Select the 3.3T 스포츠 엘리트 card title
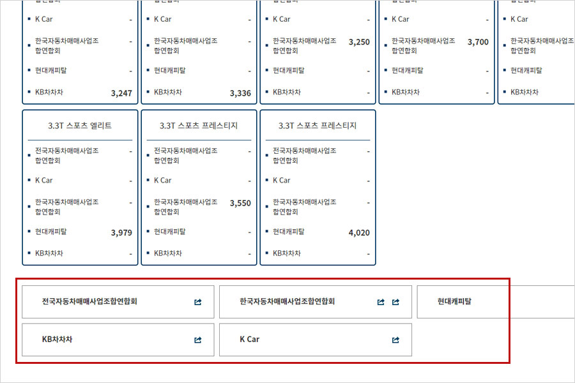575x383 pixels. click(80, 126)
